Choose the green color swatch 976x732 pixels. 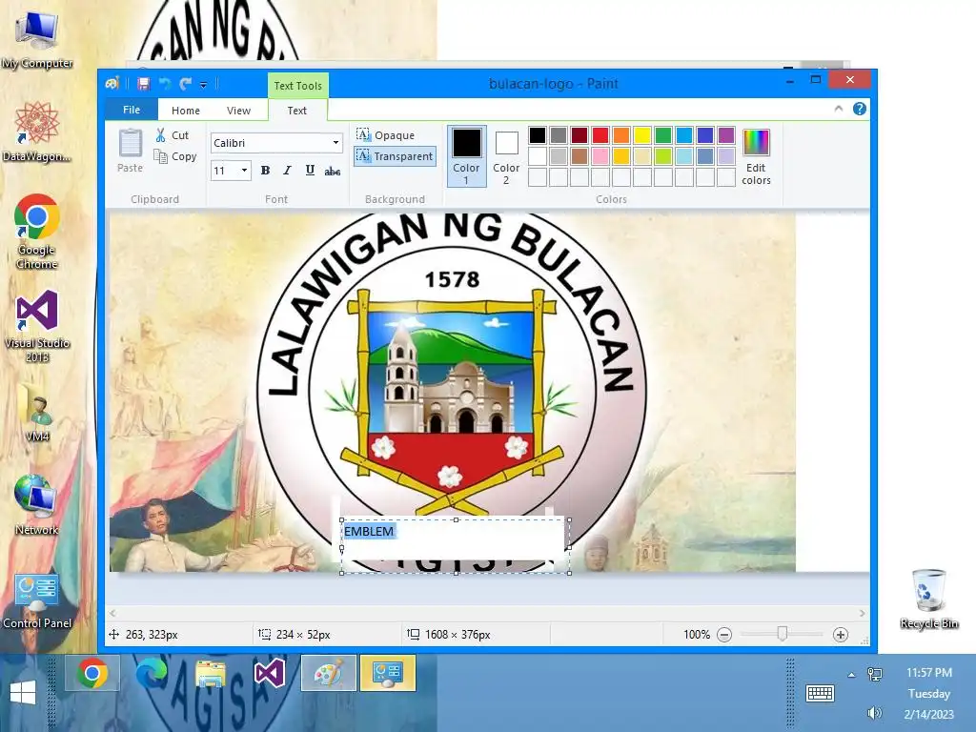coord(663,135)
